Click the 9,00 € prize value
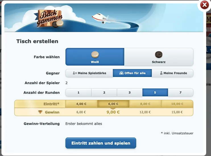Screen dimensions: 211x156 tap(113, 112)
